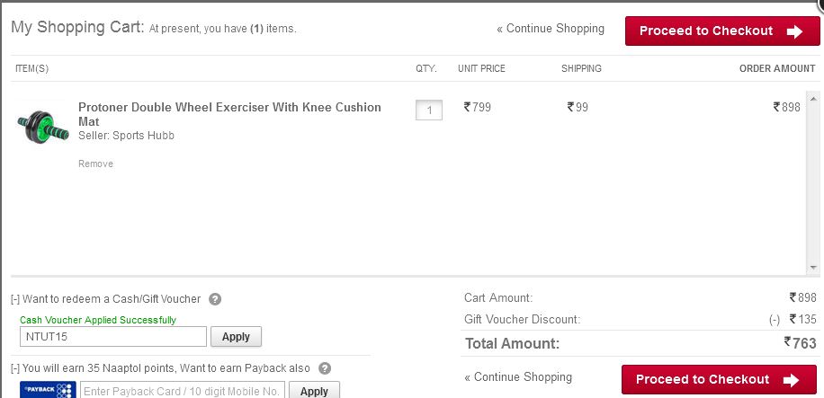Screen dimensions: 824x398
Task: Click the cart list scrollbar down arrow
Action: [x=813, y=267]
